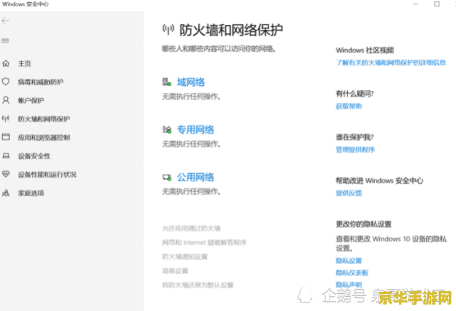The width and height of the screenshot is (456, 311).
Task: Click the 谁在保护我? heading
Action: pos(355,137)
